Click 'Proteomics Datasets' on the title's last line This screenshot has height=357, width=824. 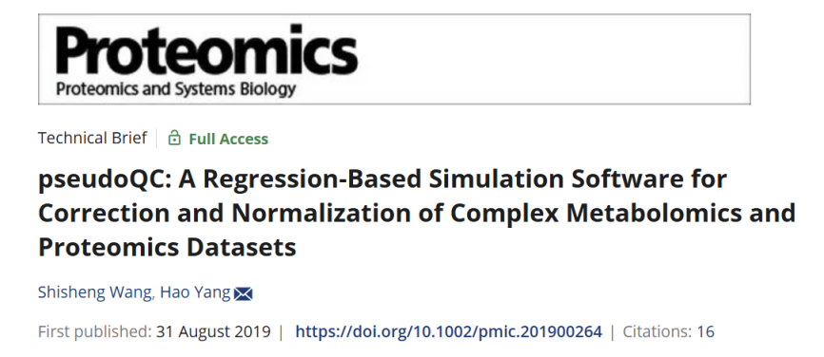(x=167, y=247)
